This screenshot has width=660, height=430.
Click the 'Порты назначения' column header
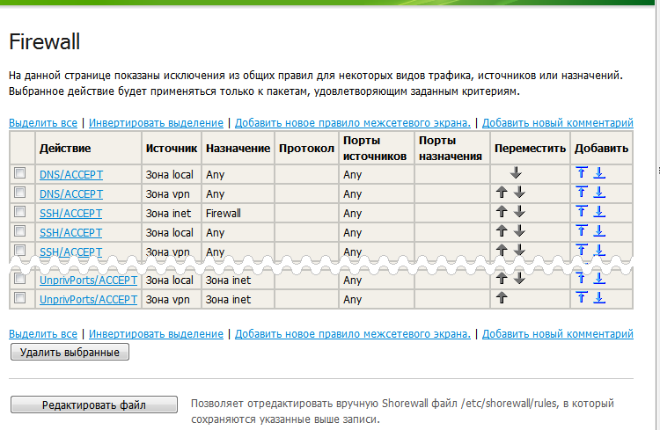click(452, 148)
